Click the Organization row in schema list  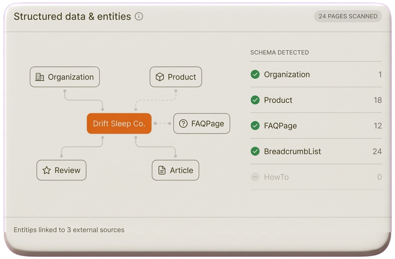316,74
